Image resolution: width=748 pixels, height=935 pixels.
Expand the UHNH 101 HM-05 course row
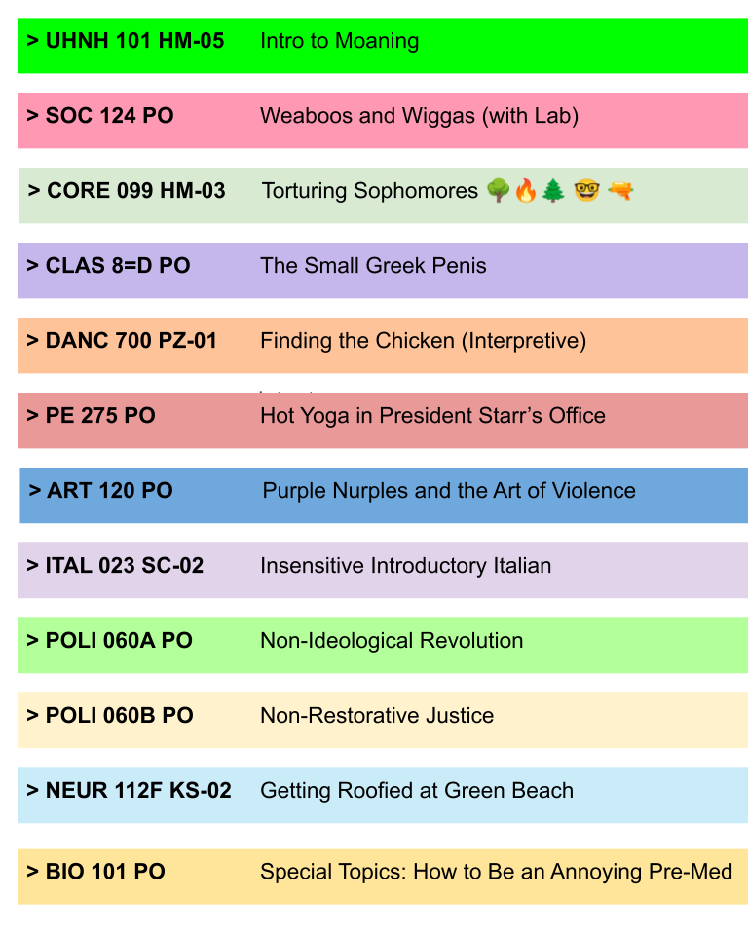pos(33,41)
